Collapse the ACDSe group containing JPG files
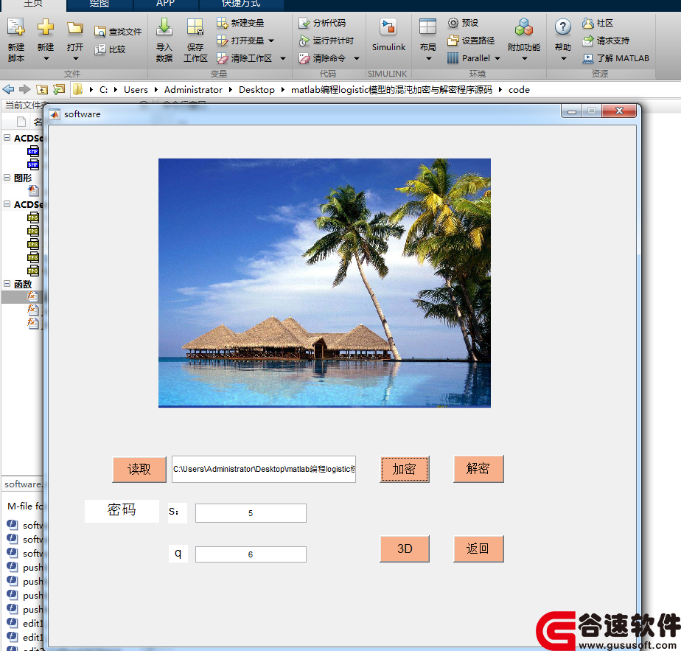 [7, 203]
